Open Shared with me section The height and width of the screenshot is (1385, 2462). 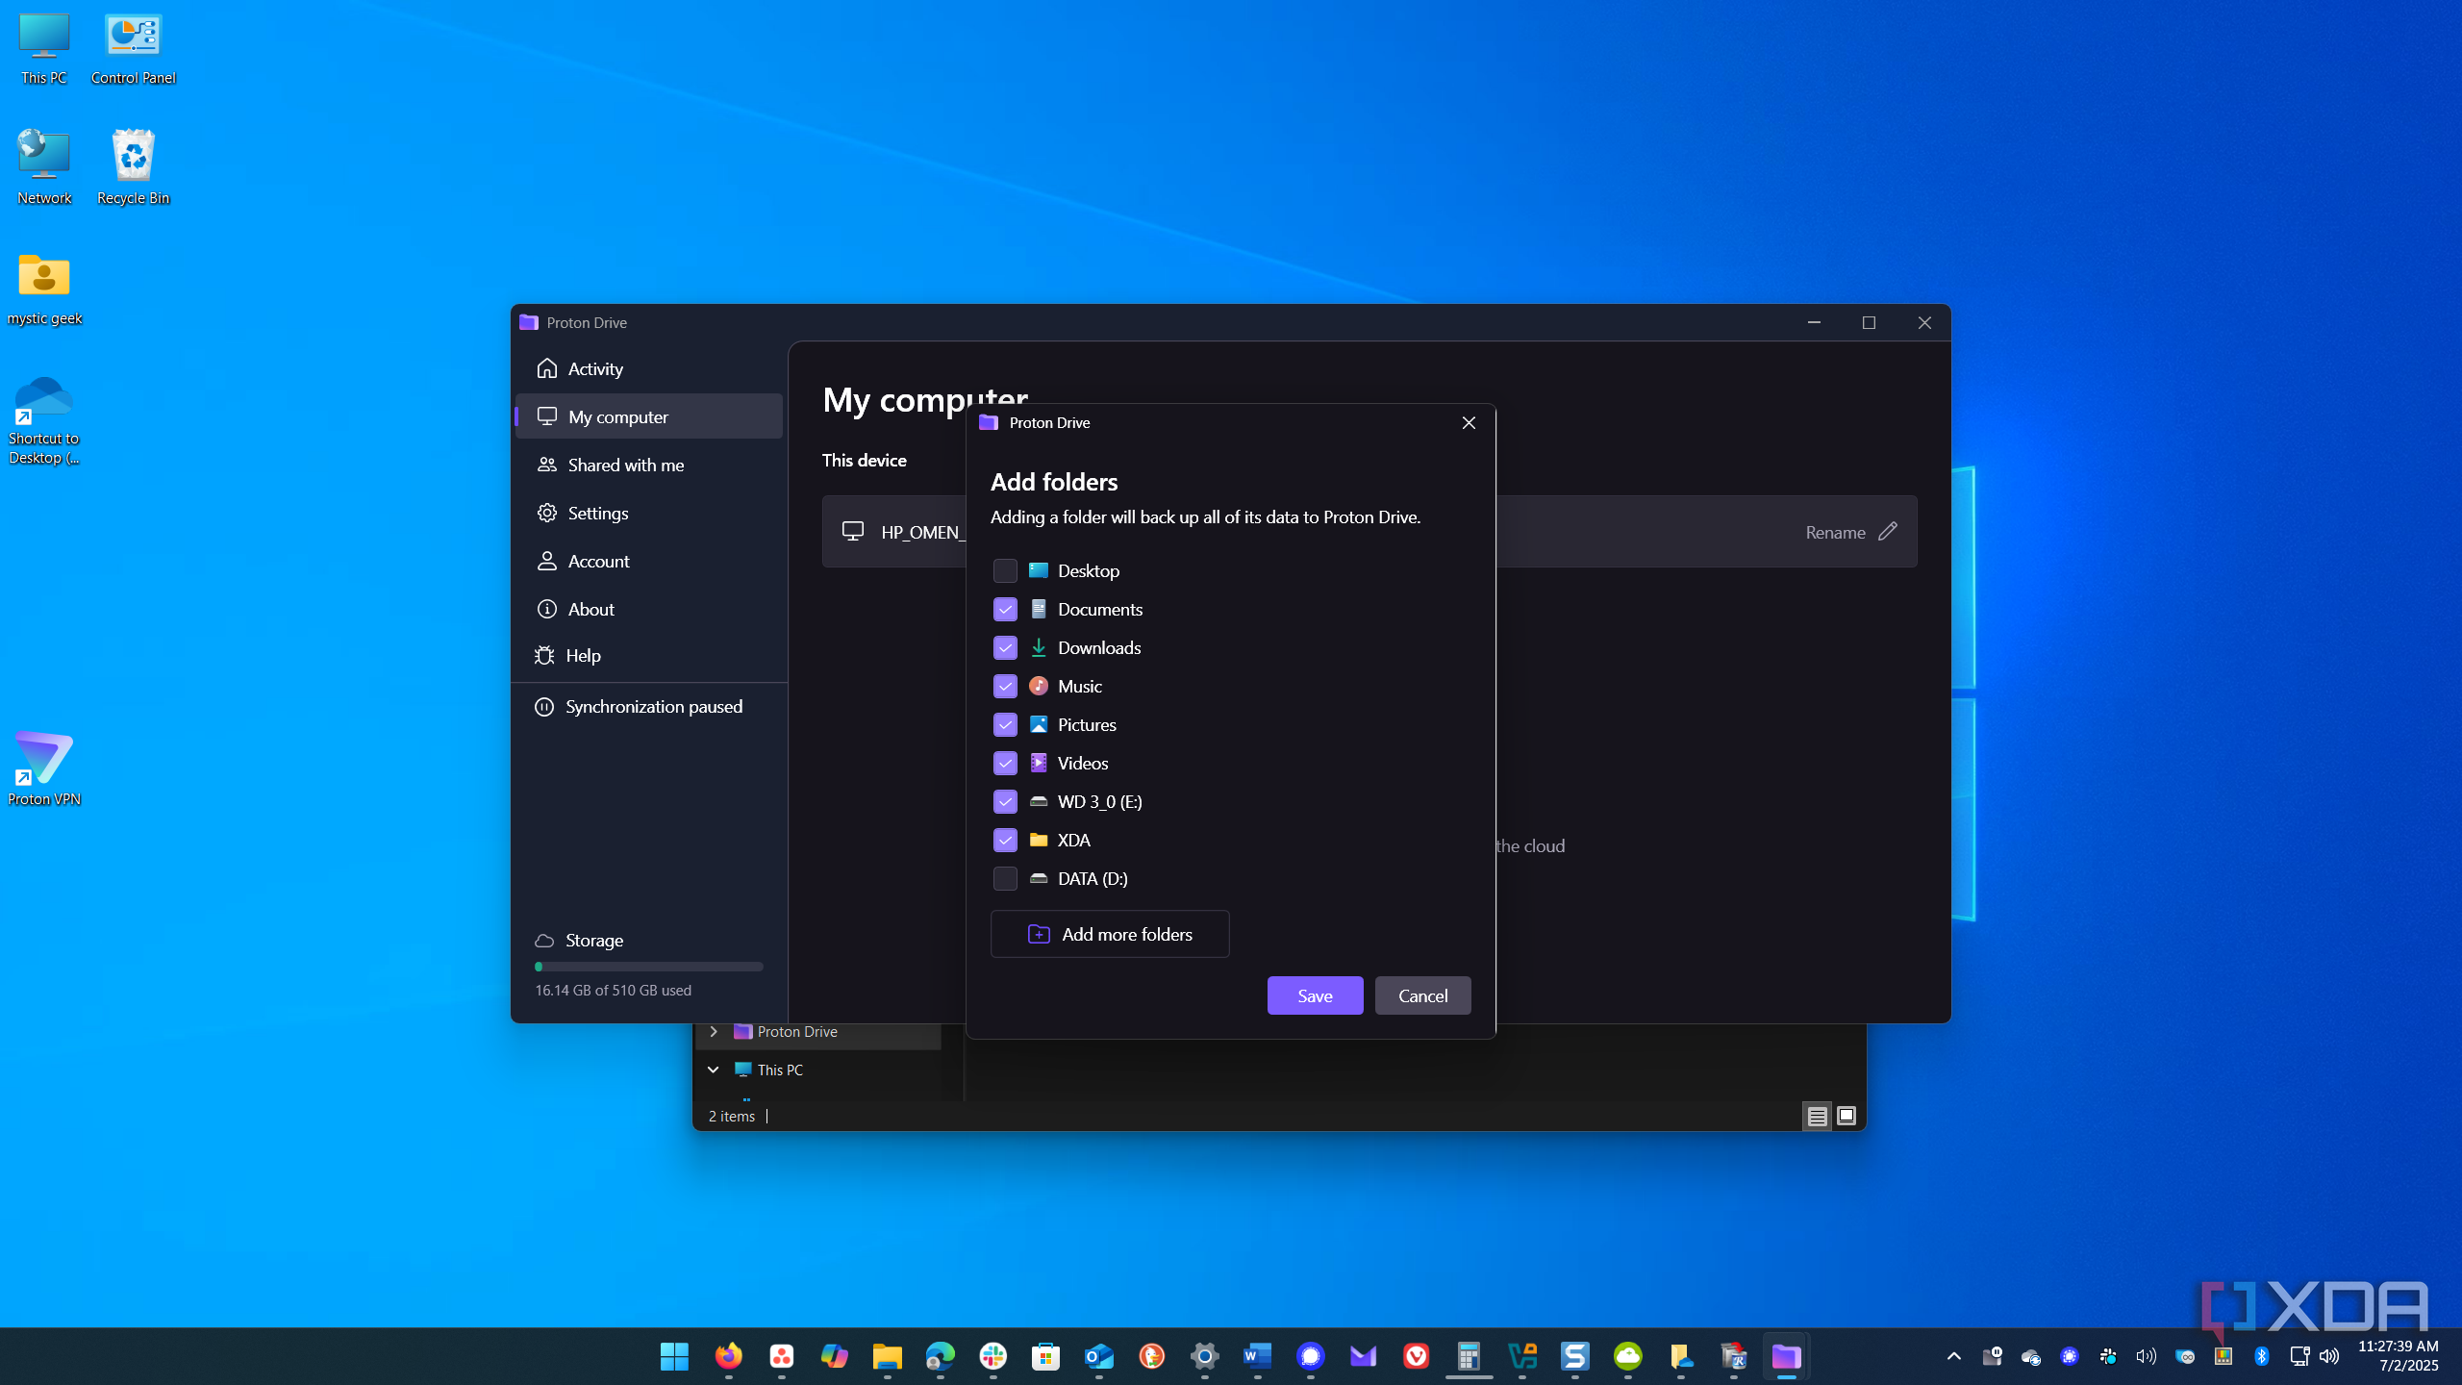[x=649, y=465]
